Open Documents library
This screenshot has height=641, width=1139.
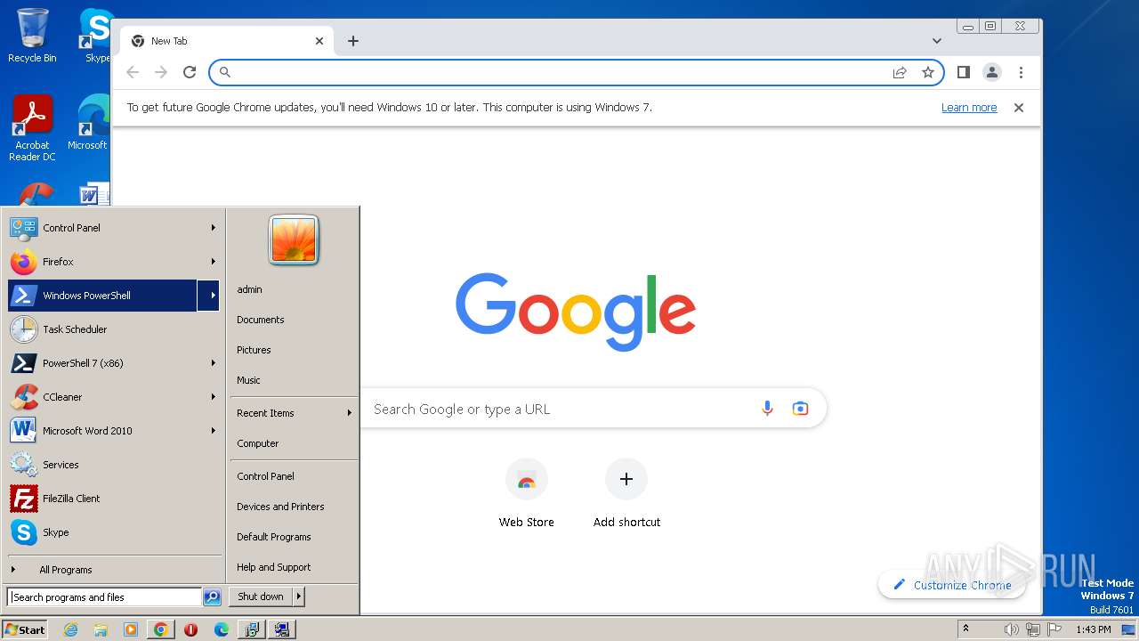click(294, 320)
